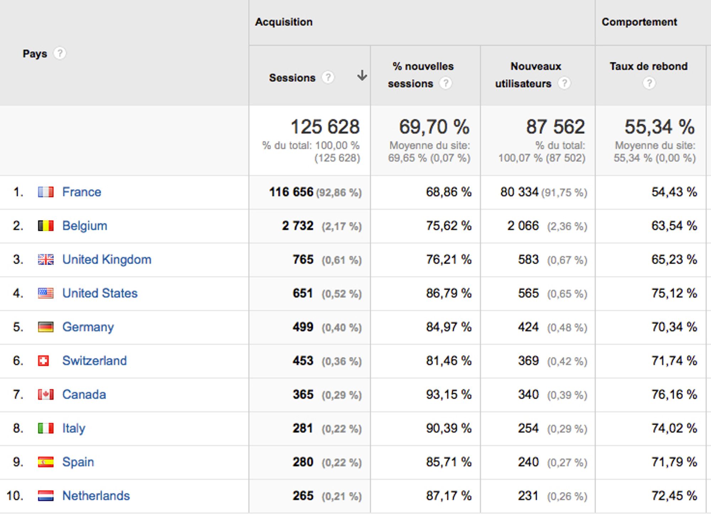Open the Netherlands country link
The image size is (711, 515).
[96, 496]
